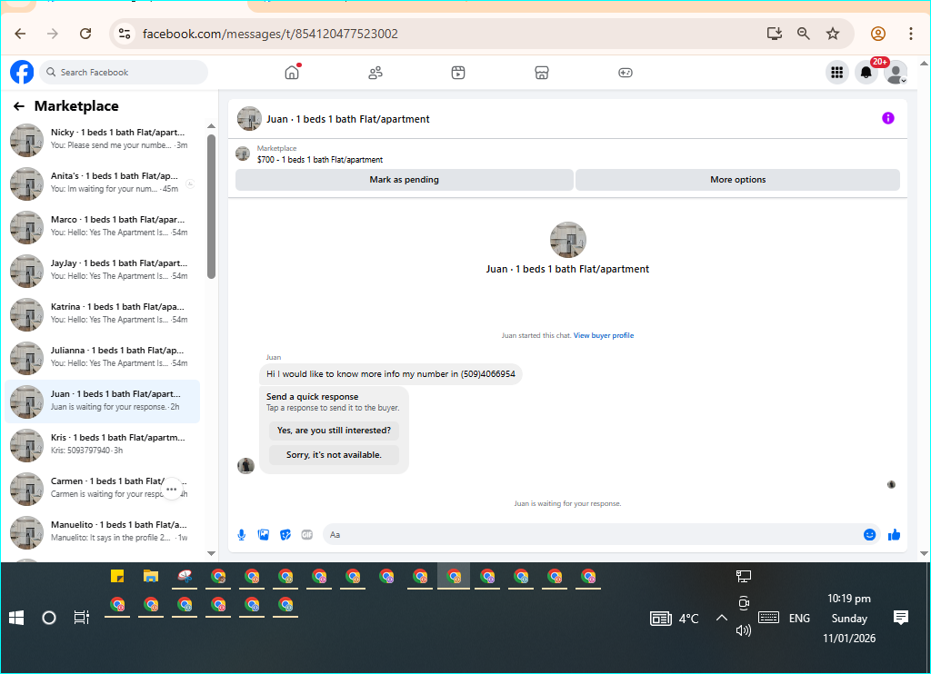This screenshot has height=674, width=931.
Task: Reload the page with browser refresh icon
Action: coord(85,34)
